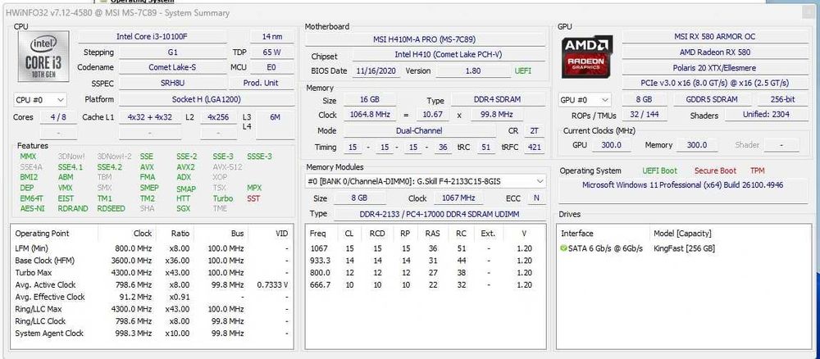Click the 14 nm process value

tap(272, 36)
